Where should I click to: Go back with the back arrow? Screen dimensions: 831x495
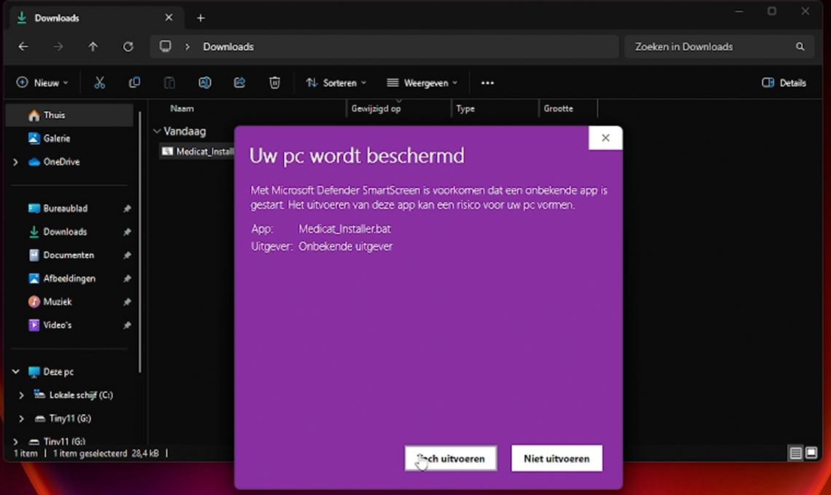coord(23,47)
